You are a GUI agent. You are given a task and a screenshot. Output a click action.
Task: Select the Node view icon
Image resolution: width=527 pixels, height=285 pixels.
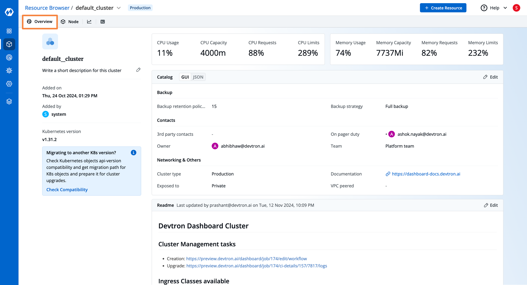click(69, 22)
